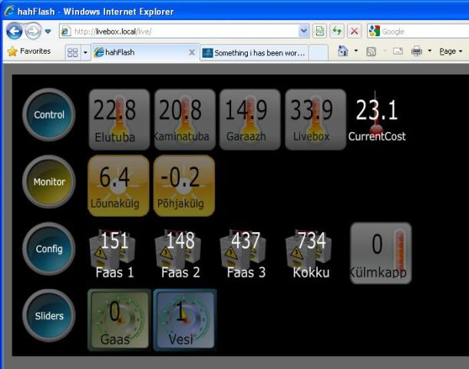Screen dimensions: 469x369
Task: Open the Home page icon
Action: point(343,52)
